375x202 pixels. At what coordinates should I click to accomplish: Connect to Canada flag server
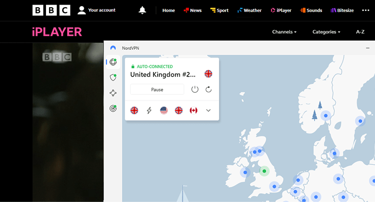(193, 110)
